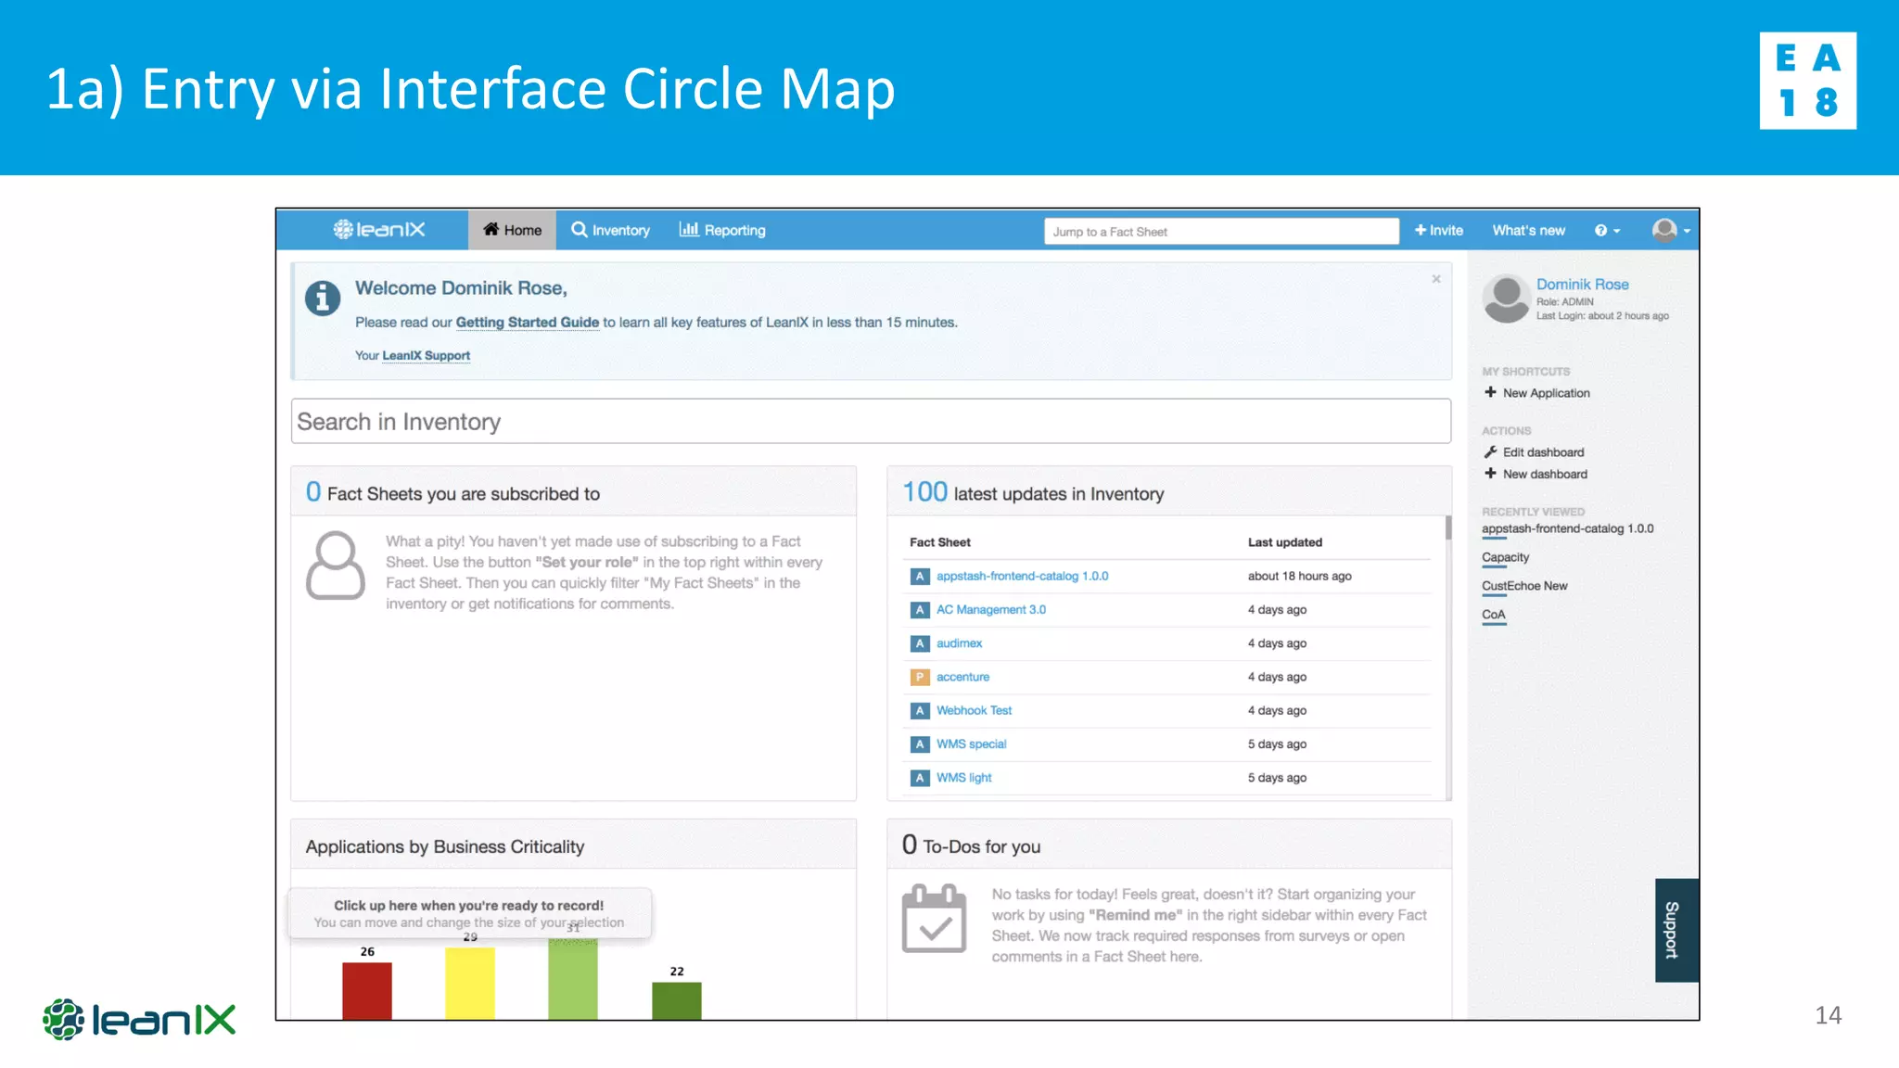
Task: Open appstash-frontend-catalog 1.0.0 in latest updates
Action: pos(1022,576)
